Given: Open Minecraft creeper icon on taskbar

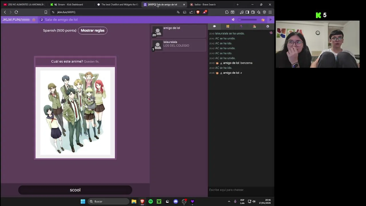Looking at the screenshot, I should pos(159,201).
